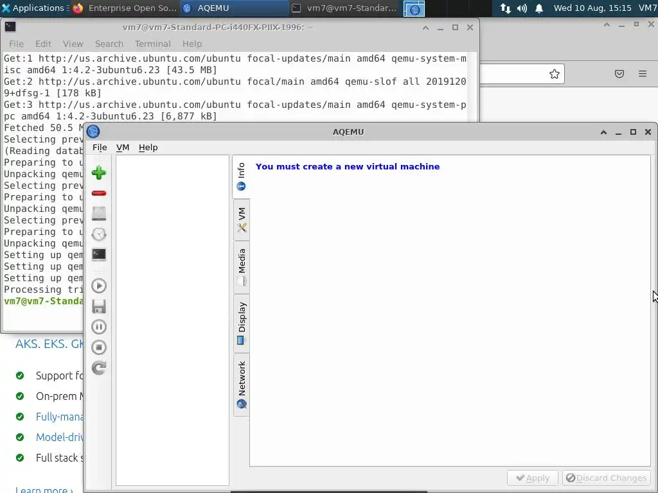Click 'You must create a new virtual machine' text
The image size is (658, 493).
click(x=348, y=166)
